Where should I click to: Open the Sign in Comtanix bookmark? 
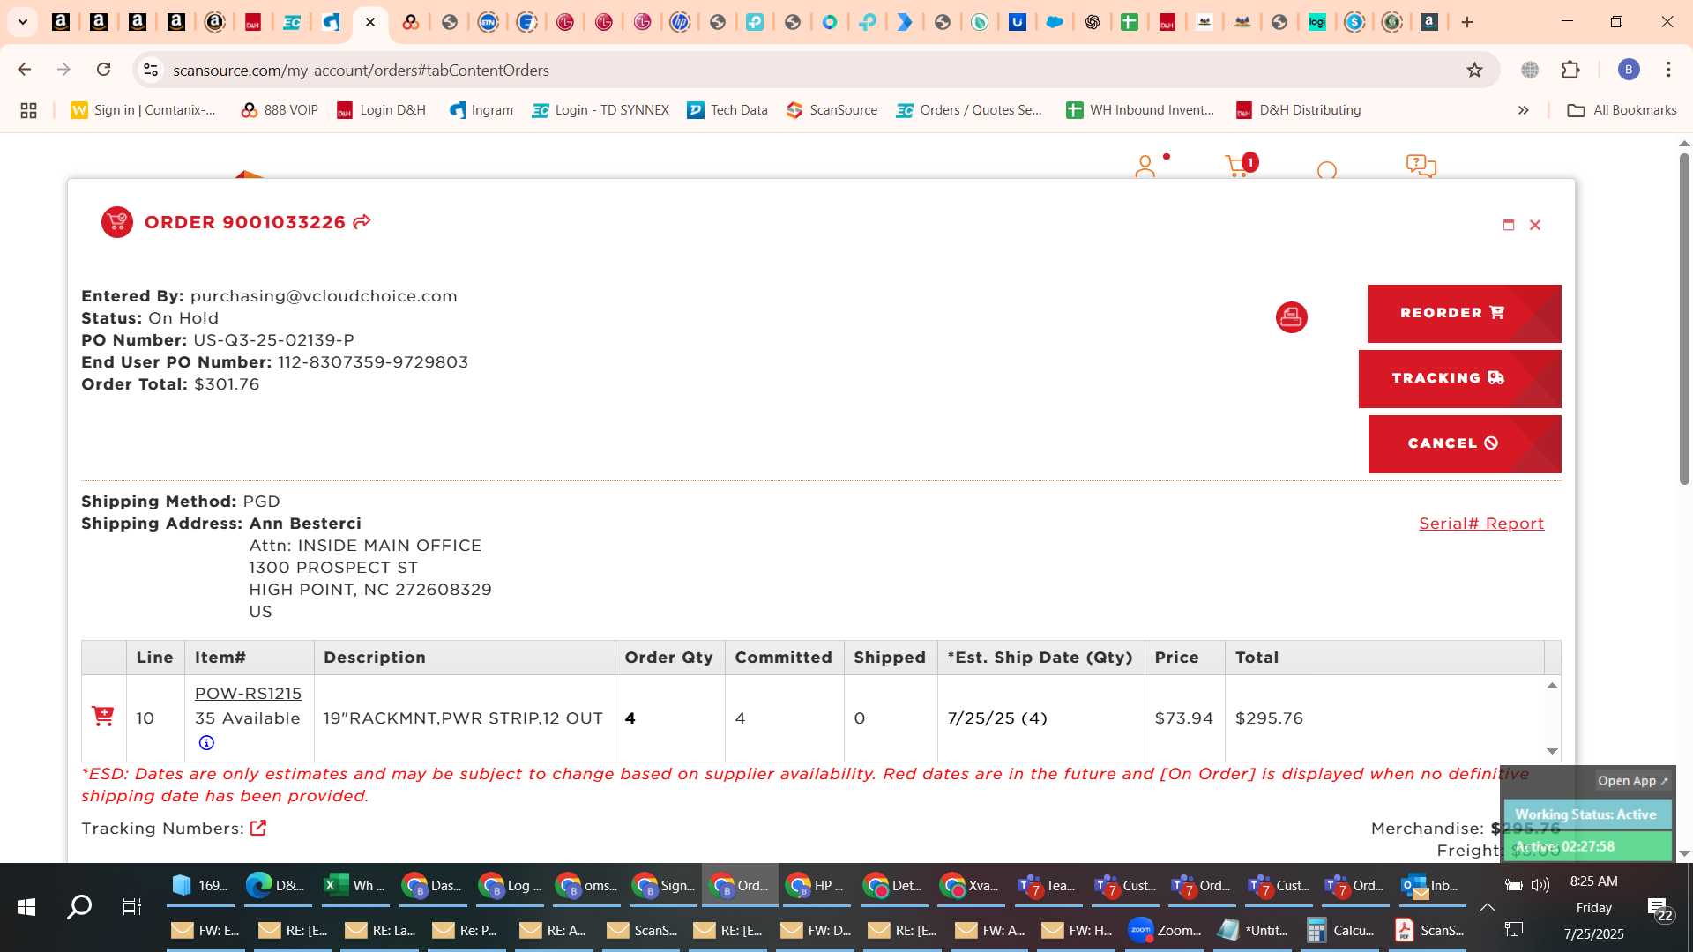(x=143, y=110)
